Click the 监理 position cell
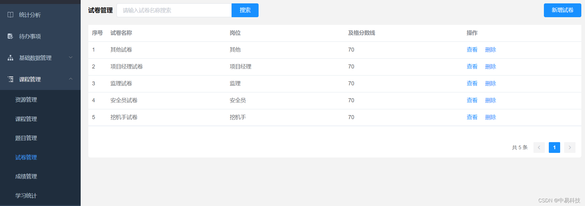Viewport: 585px width, 206px height. coord(235,84)
